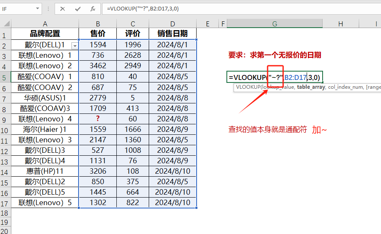Click the note 查找的值本身就是通配符
This screenshot has width=381, height=234.
(268, 130)
